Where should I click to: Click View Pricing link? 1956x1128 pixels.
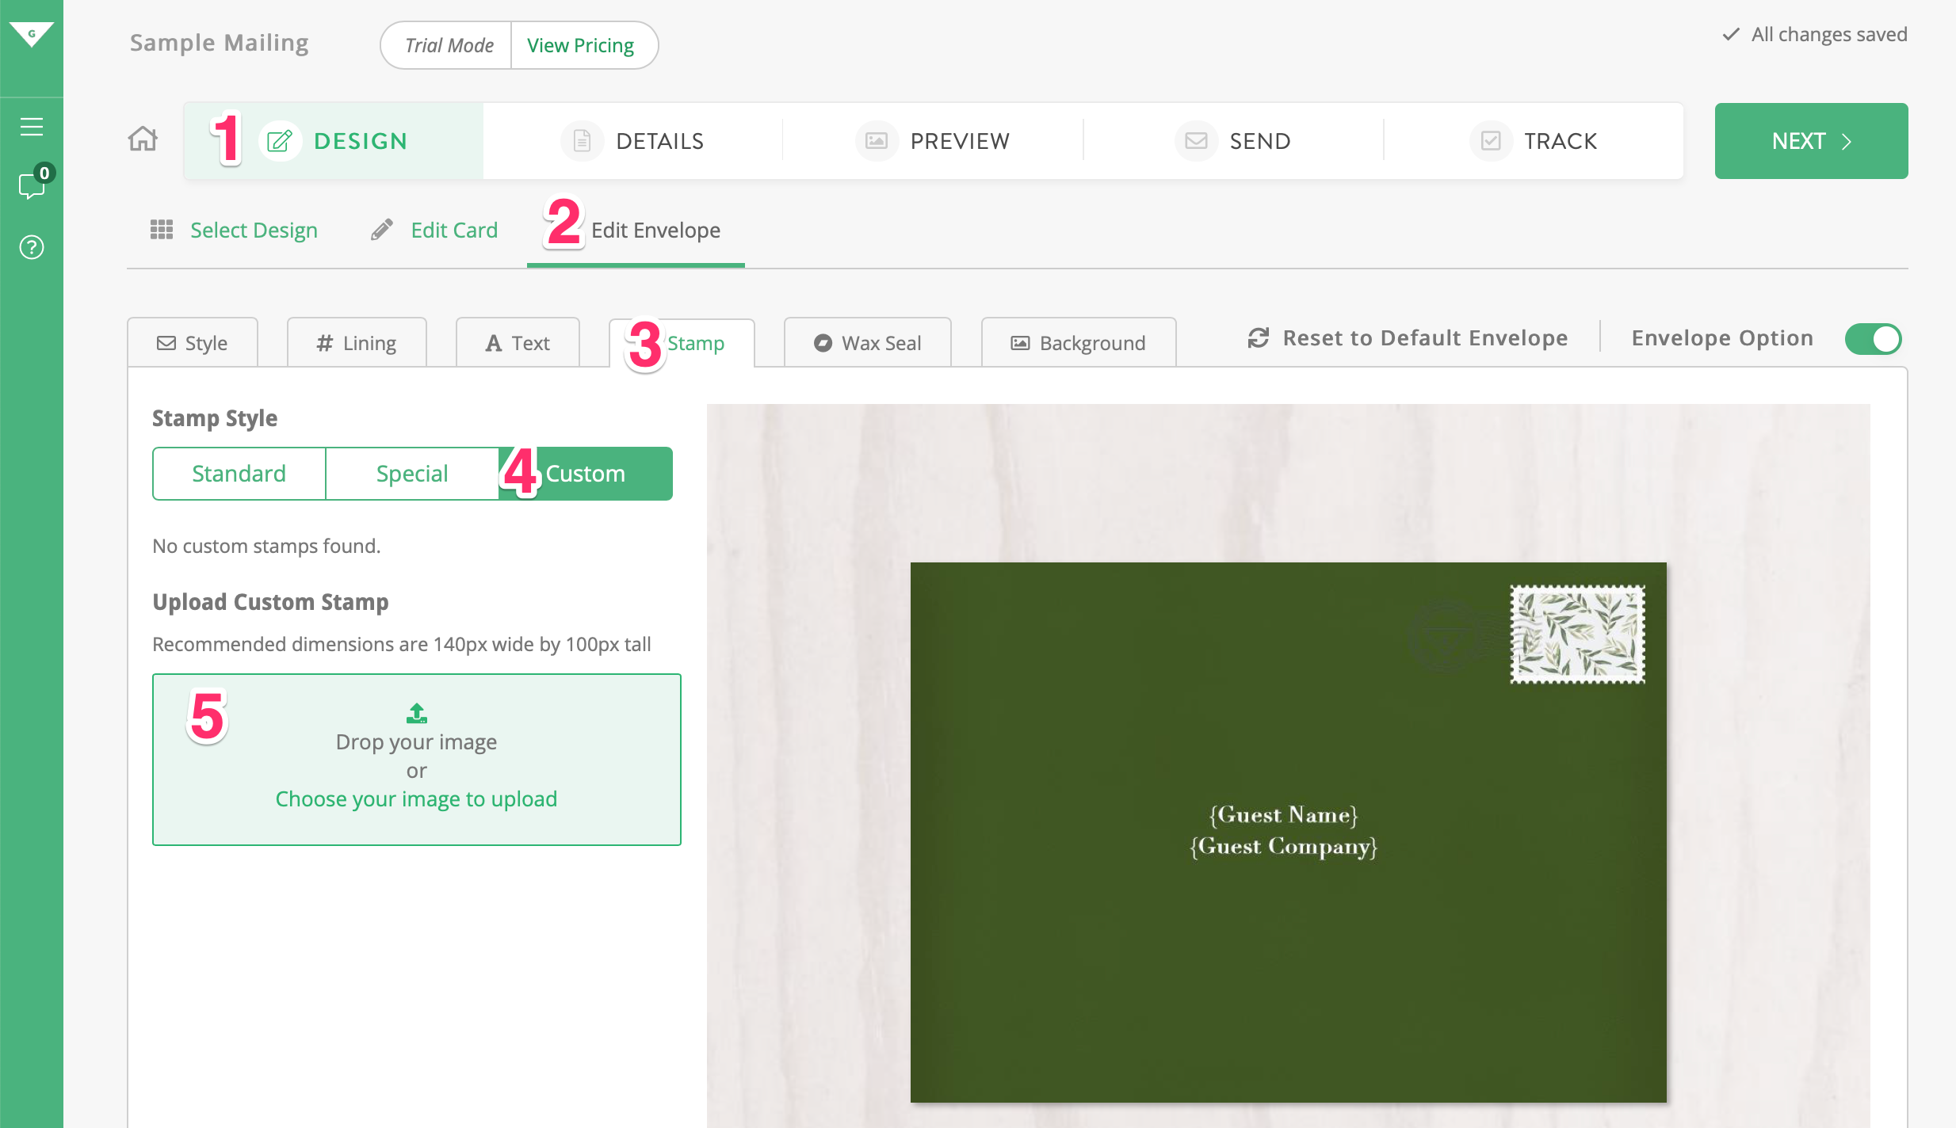[x=581, y=45]
